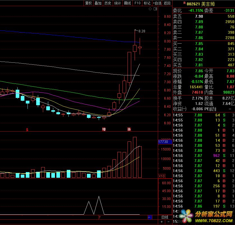Click the blue -- indicator box
Screen dimensions: 235x225
pyautogui.click(x=150, y=217)
